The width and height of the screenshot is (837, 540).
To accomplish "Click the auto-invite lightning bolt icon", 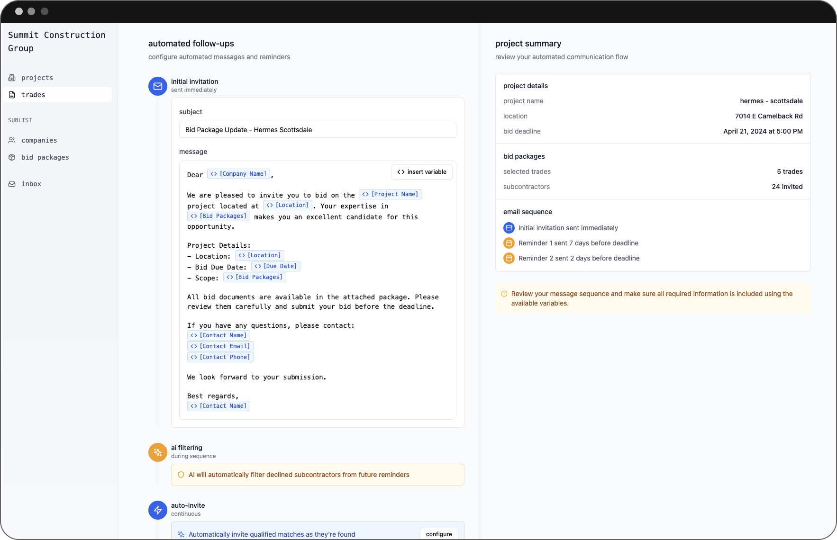I will tap(158, 510).
